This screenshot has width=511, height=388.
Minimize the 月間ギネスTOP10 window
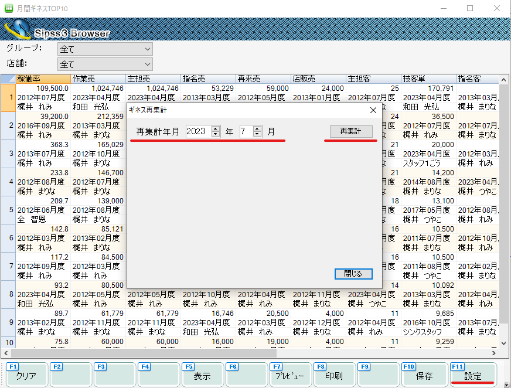pyautogui.click(x=444, y=8)
